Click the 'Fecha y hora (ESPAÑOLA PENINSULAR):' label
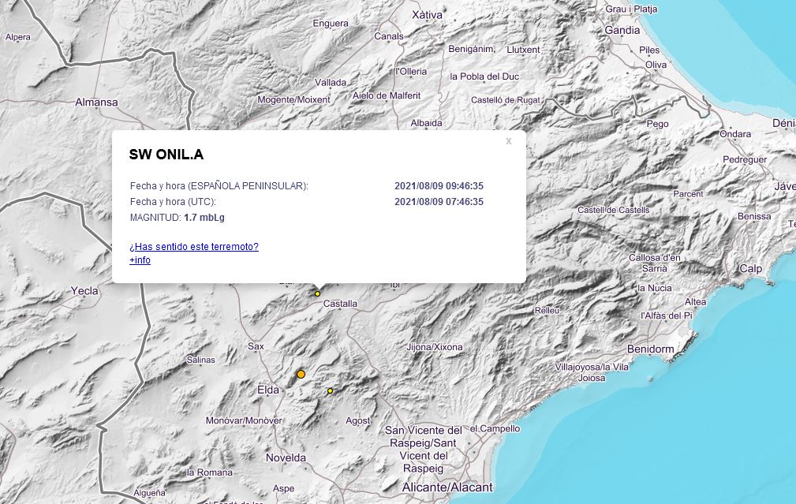Viewport: 796px width, 504px height. pyautogui.click(x=219, y=186)
